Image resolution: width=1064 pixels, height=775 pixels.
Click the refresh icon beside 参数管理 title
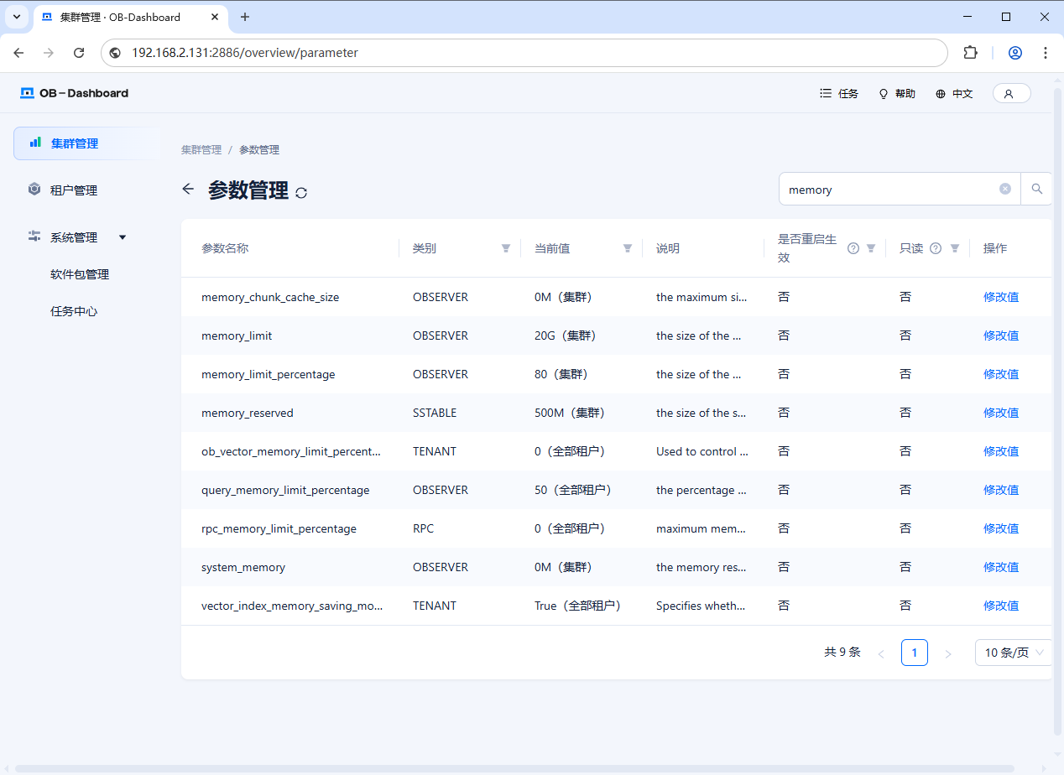[x=301, y=192]
